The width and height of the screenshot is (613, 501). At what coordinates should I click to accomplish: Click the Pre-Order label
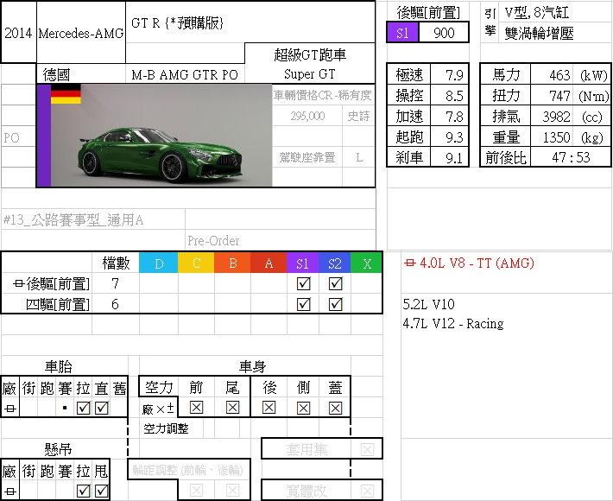click(213, 240)
